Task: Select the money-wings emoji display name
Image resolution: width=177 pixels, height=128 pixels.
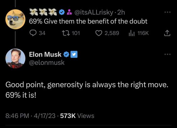Action: [43, 12]
